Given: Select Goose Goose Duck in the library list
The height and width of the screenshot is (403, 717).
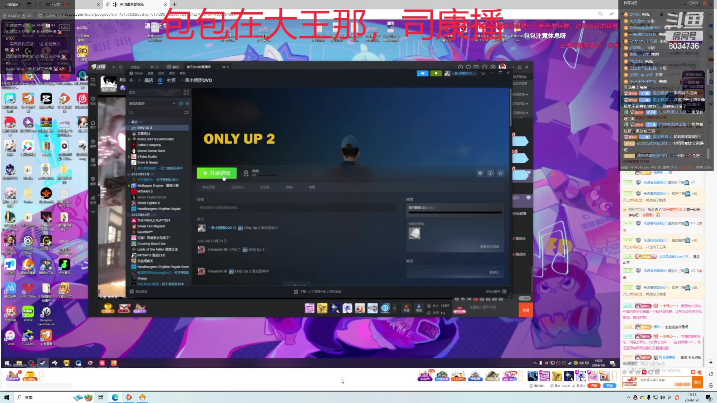Looking at the screenshot, I should [x=158, y=151].
